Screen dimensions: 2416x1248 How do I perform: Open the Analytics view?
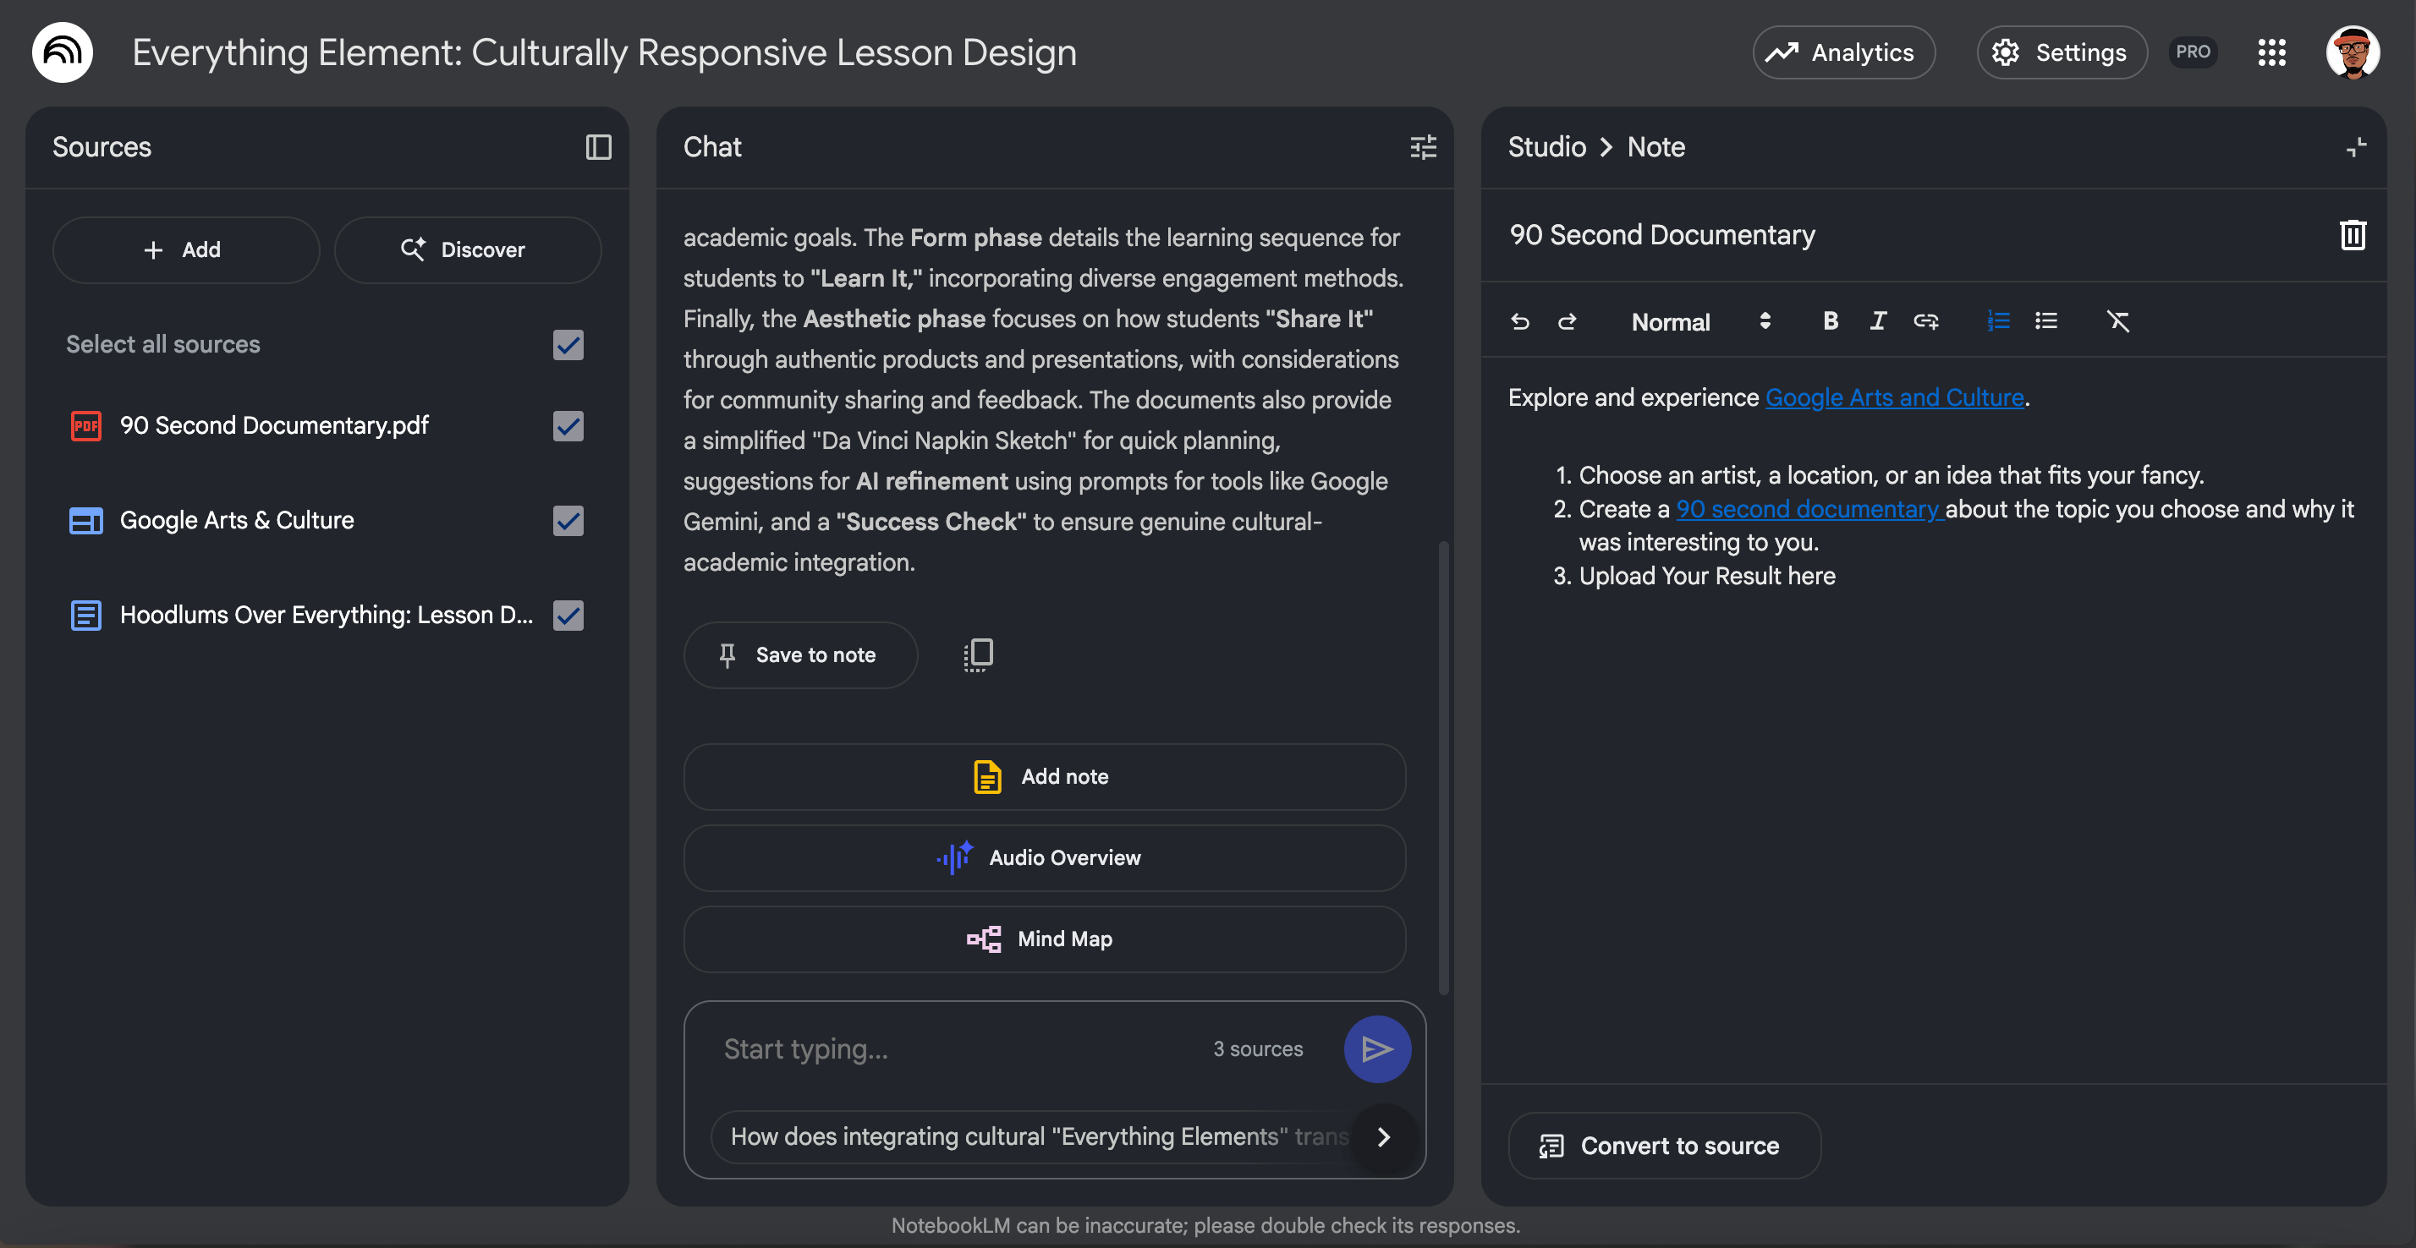pyautogui.click(x=1843, y=52)
